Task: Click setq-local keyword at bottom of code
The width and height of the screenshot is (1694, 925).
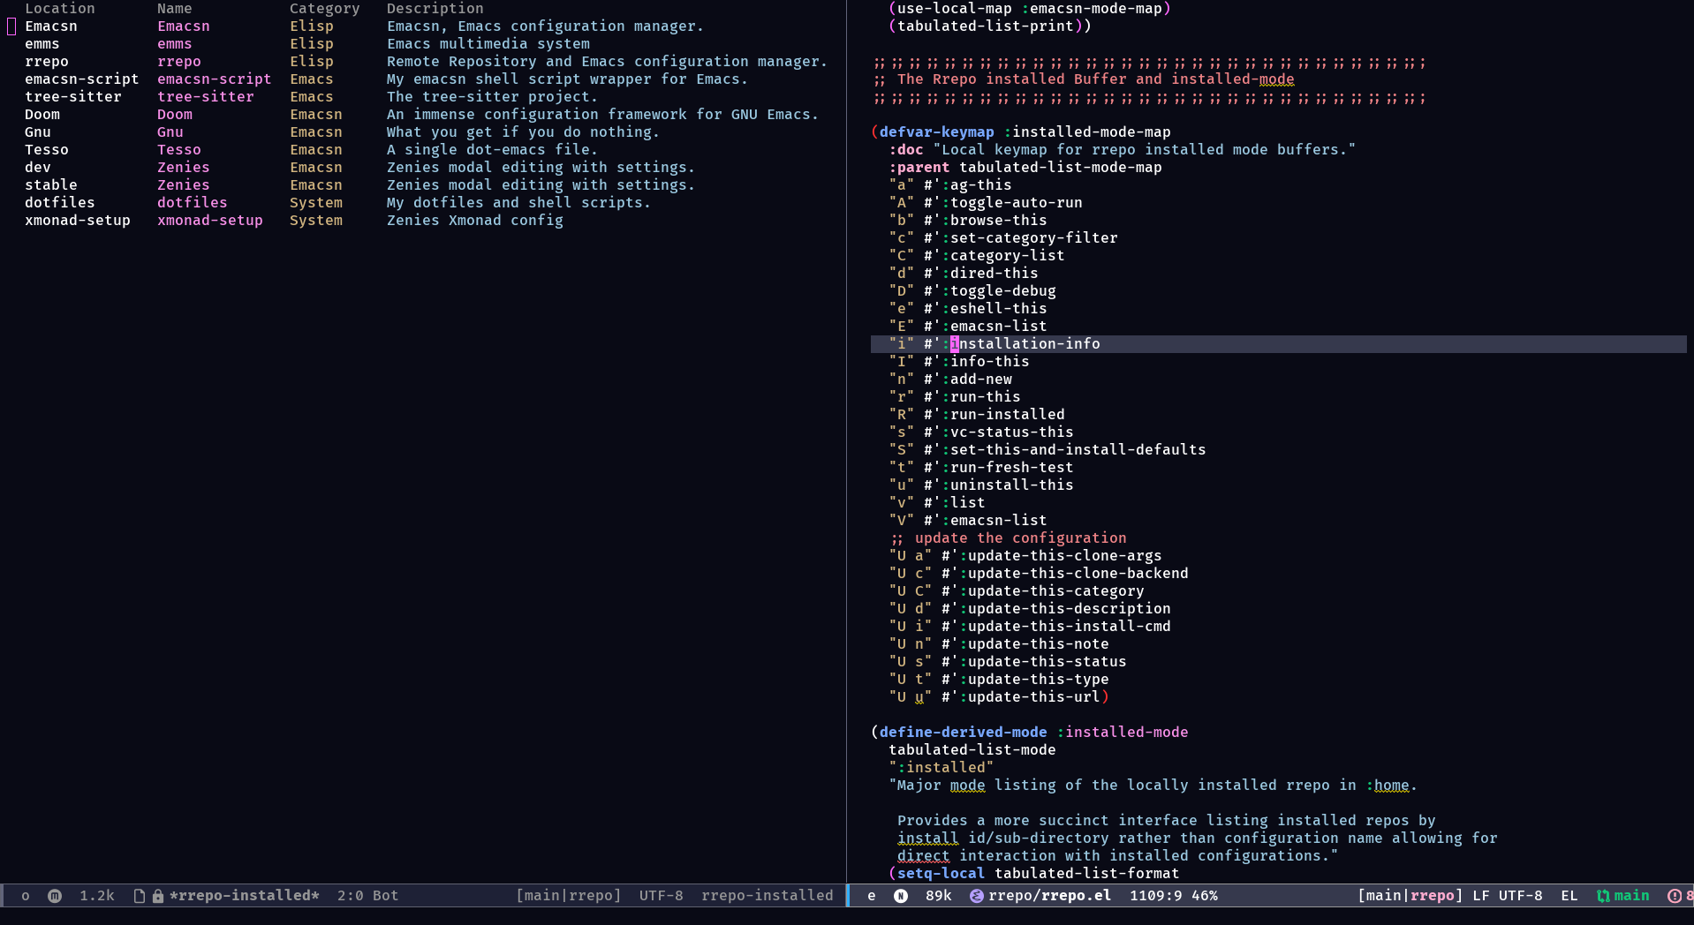Action: [x=941, y=874]
